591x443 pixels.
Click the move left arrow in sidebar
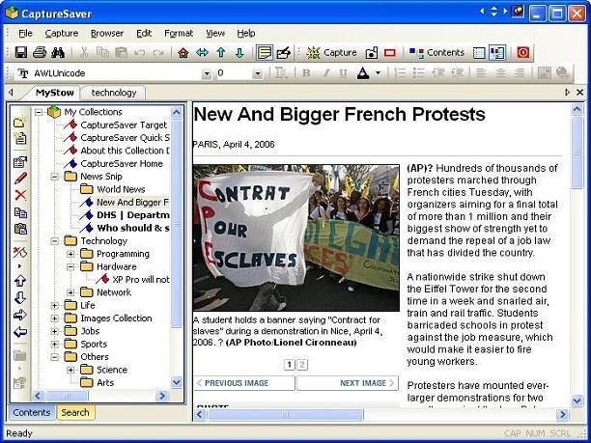pyautogui.click(x=20, y=332)
